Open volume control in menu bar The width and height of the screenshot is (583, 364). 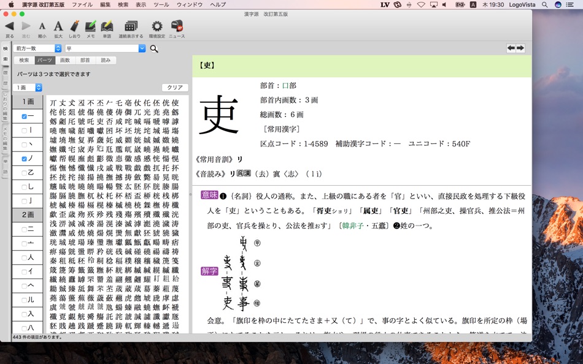445,4
